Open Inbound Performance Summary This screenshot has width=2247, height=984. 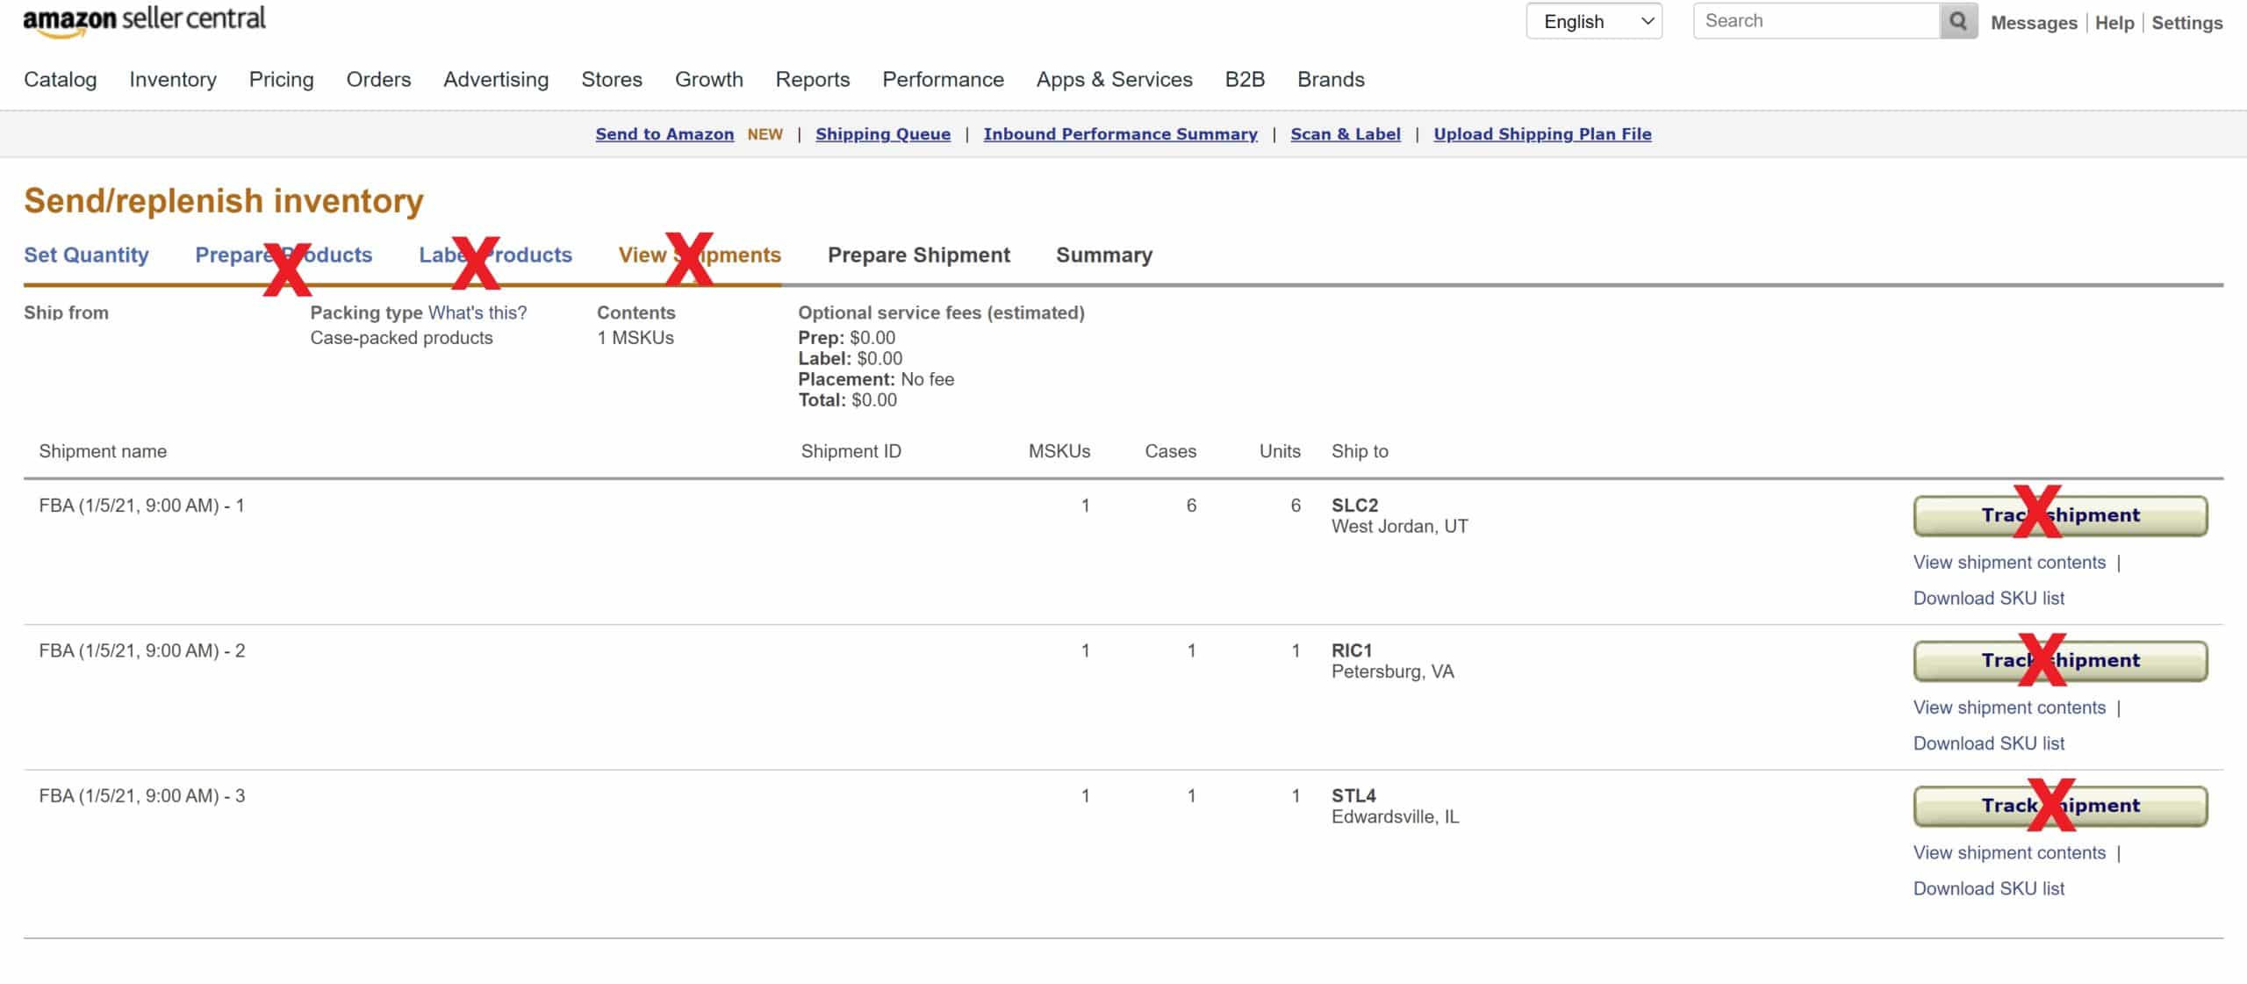[x=1120, y=133]
